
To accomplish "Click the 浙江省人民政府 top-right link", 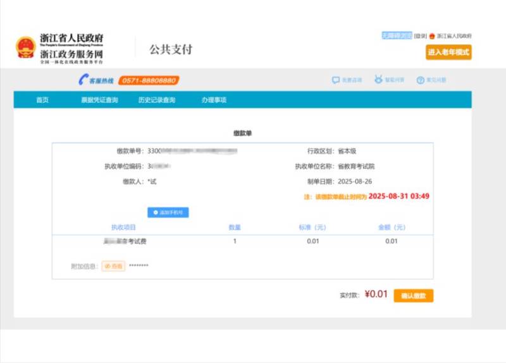I will [x=454, y=36].
